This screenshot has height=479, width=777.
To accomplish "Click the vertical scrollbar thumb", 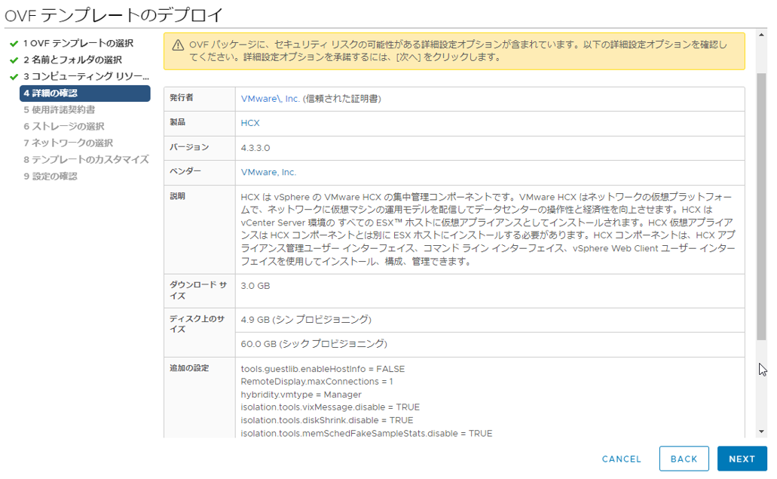I will 761,207.
